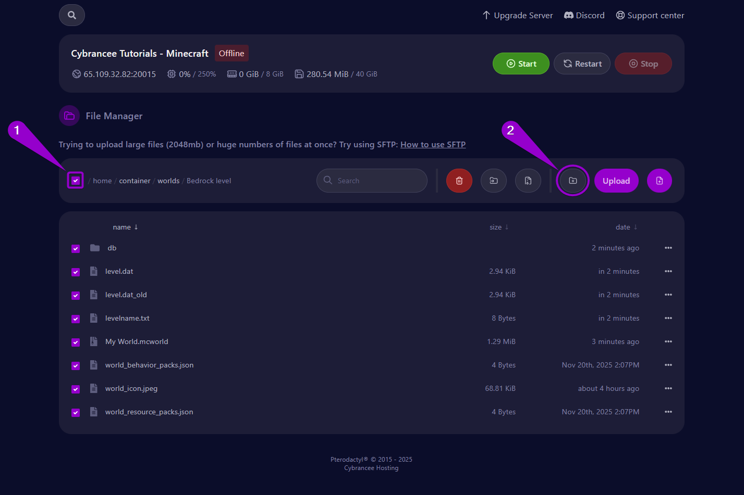
Task: Click the new file icon button
Action: click(659, 181)
